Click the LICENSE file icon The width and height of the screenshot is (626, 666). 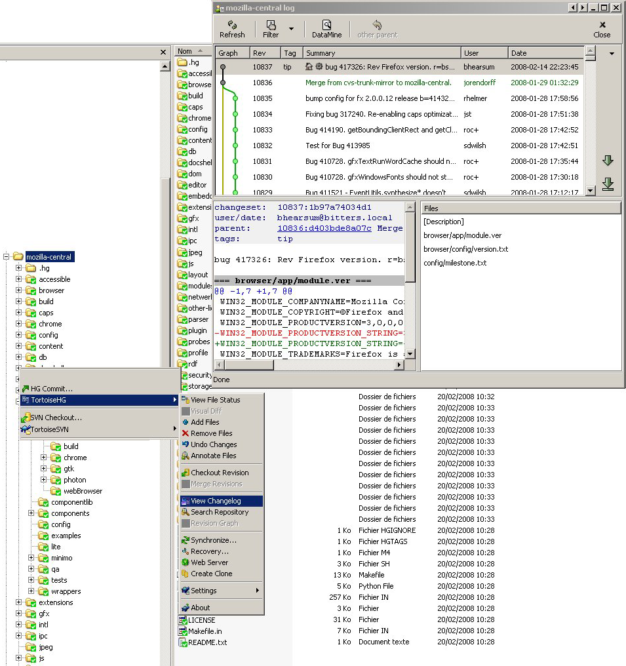[x=183, y=620]
